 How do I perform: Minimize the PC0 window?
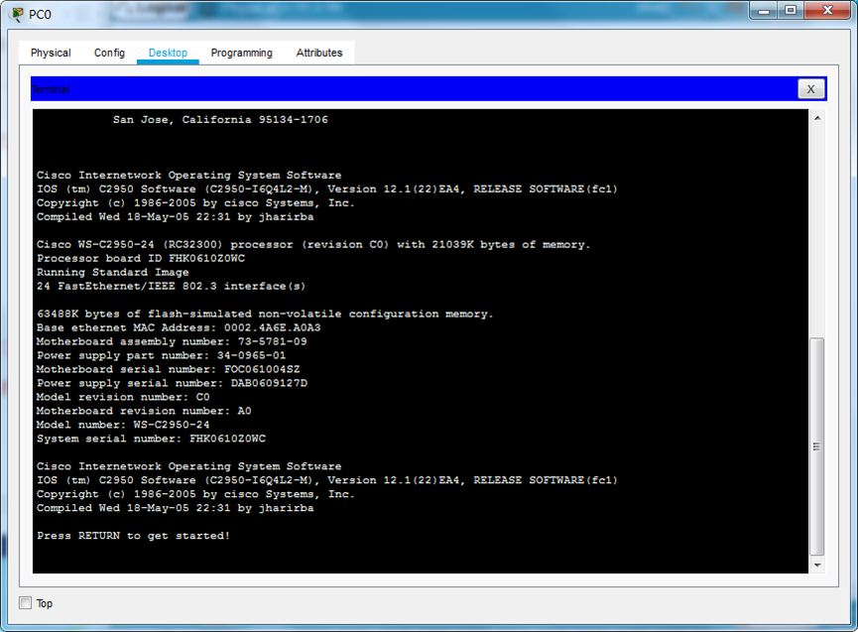[765, 10]
